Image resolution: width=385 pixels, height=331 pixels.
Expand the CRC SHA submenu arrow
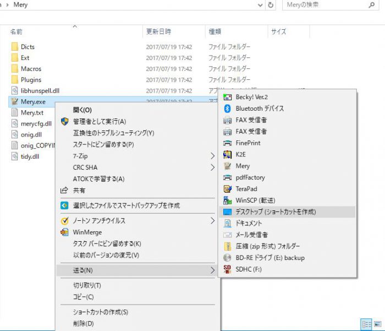212,167
